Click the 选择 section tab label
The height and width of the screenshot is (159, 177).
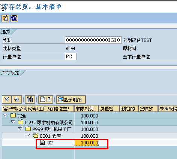pos(6,32)
